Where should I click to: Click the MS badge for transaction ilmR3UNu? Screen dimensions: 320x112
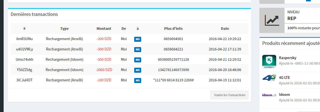tap(138, 39)
